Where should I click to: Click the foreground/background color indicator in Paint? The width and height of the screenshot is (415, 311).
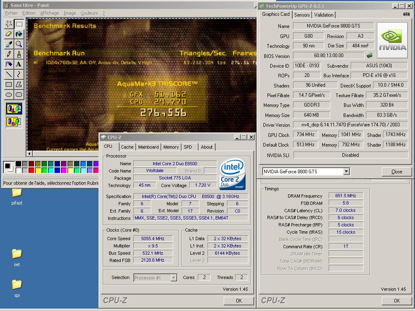point(9,167)
